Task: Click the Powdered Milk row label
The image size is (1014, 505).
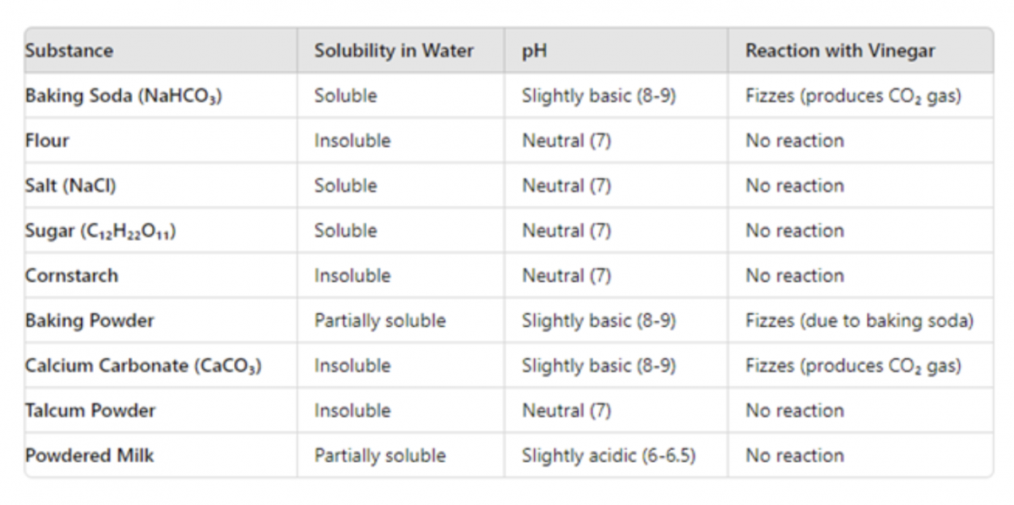Action: [90, 456]
